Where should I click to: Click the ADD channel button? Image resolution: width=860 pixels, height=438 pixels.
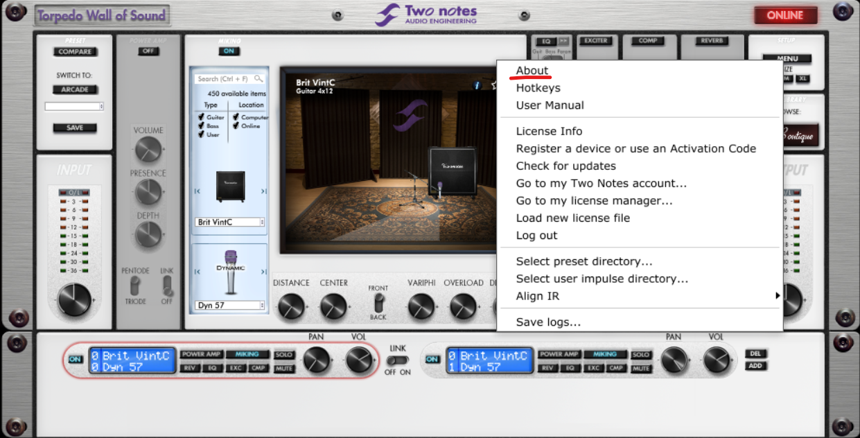pos(756,365)
